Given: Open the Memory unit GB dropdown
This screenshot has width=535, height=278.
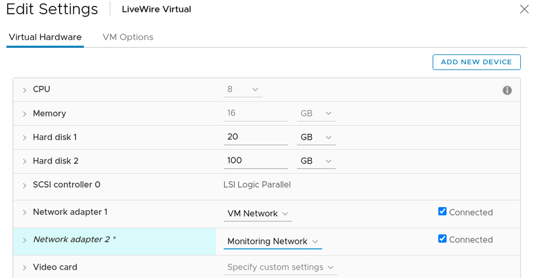Looking at the screenshot, I should click(316, 113).
